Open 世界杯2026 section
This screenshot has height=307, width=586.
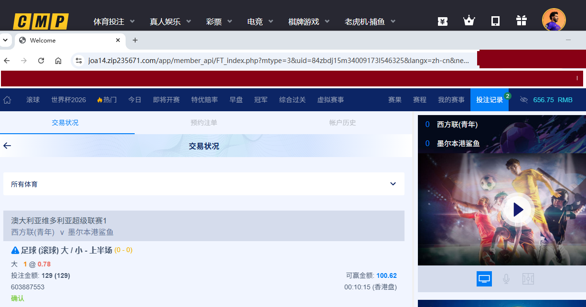click(x=69, y=100)
